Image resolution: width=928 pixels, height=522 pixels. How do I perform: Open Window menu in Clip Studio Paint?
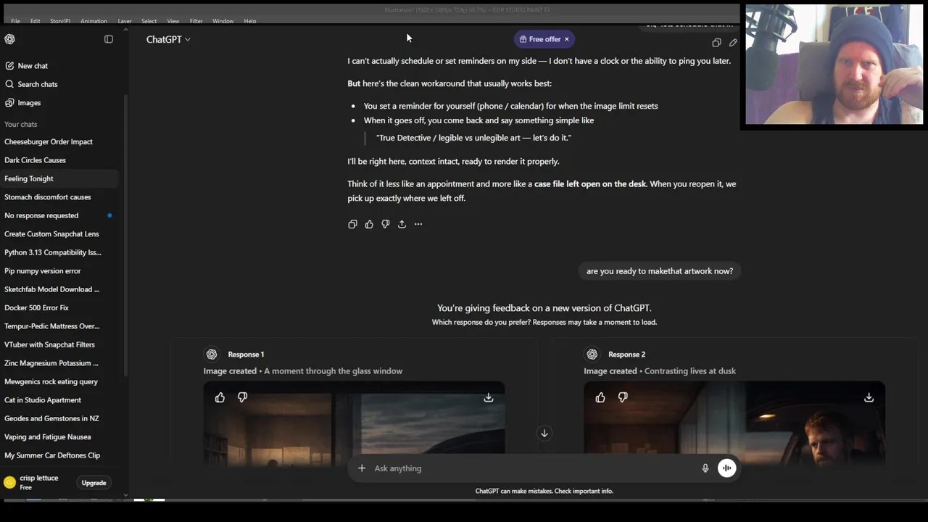coord(223,21)
